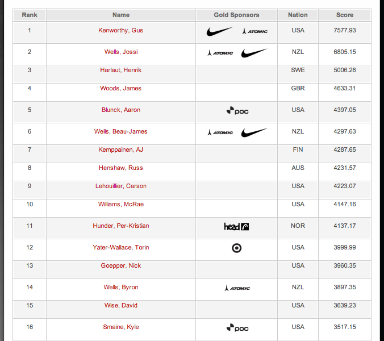Open the Wise, David profile link
The image size is (384, 341).
(x=120, y=305)
